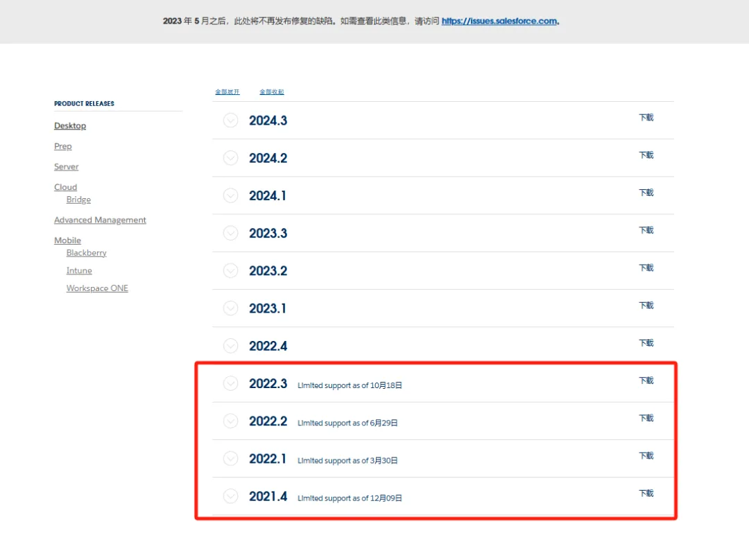Click the circle arrow next to 2022.1
749x535 pixels.
tap(230, 458)
